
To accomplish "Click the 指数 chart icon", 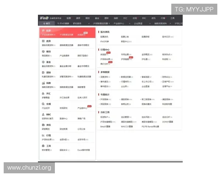I will 43,83.
